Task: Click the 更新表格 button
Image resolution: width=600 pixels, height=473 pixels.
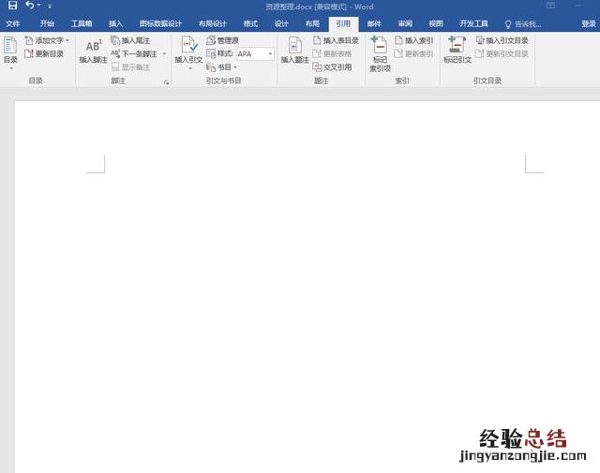Action: click(332, 54)
